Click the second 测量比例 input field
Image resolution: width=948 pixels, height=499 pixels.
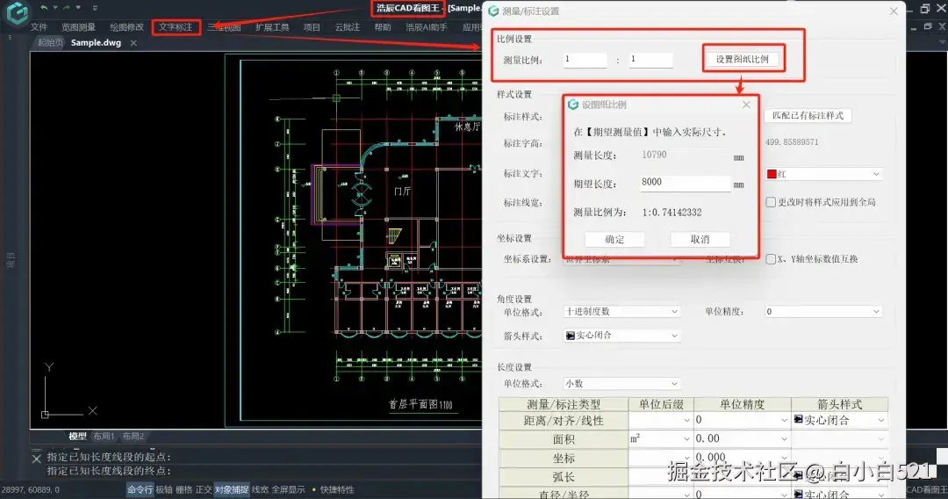650,59
